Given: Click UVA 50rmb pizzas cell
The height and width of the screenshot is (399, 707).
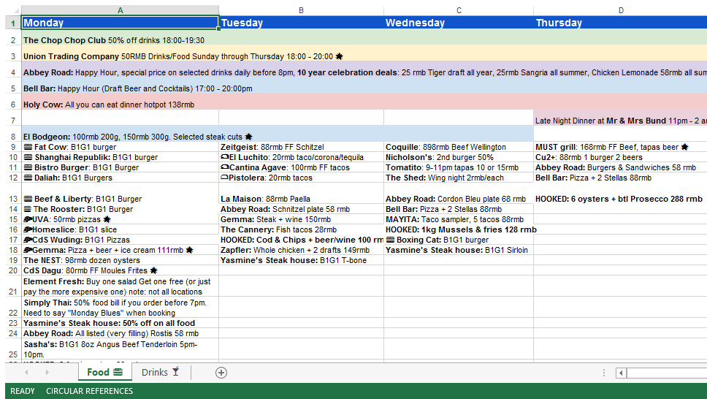Looking at the screenshot, I should click(x=120, y=219).
